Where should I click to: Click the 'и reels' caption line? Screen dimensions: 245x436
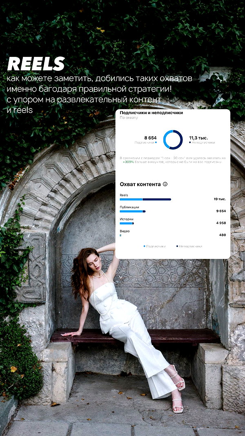click(20, 110)
